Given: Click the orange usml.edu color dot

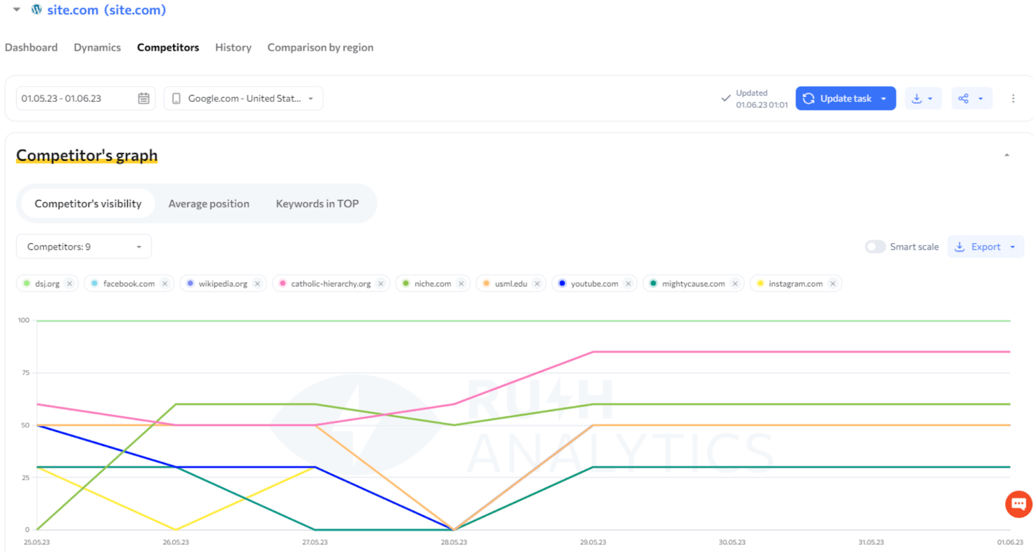Looking at the screenshot, I should [486, 283].
